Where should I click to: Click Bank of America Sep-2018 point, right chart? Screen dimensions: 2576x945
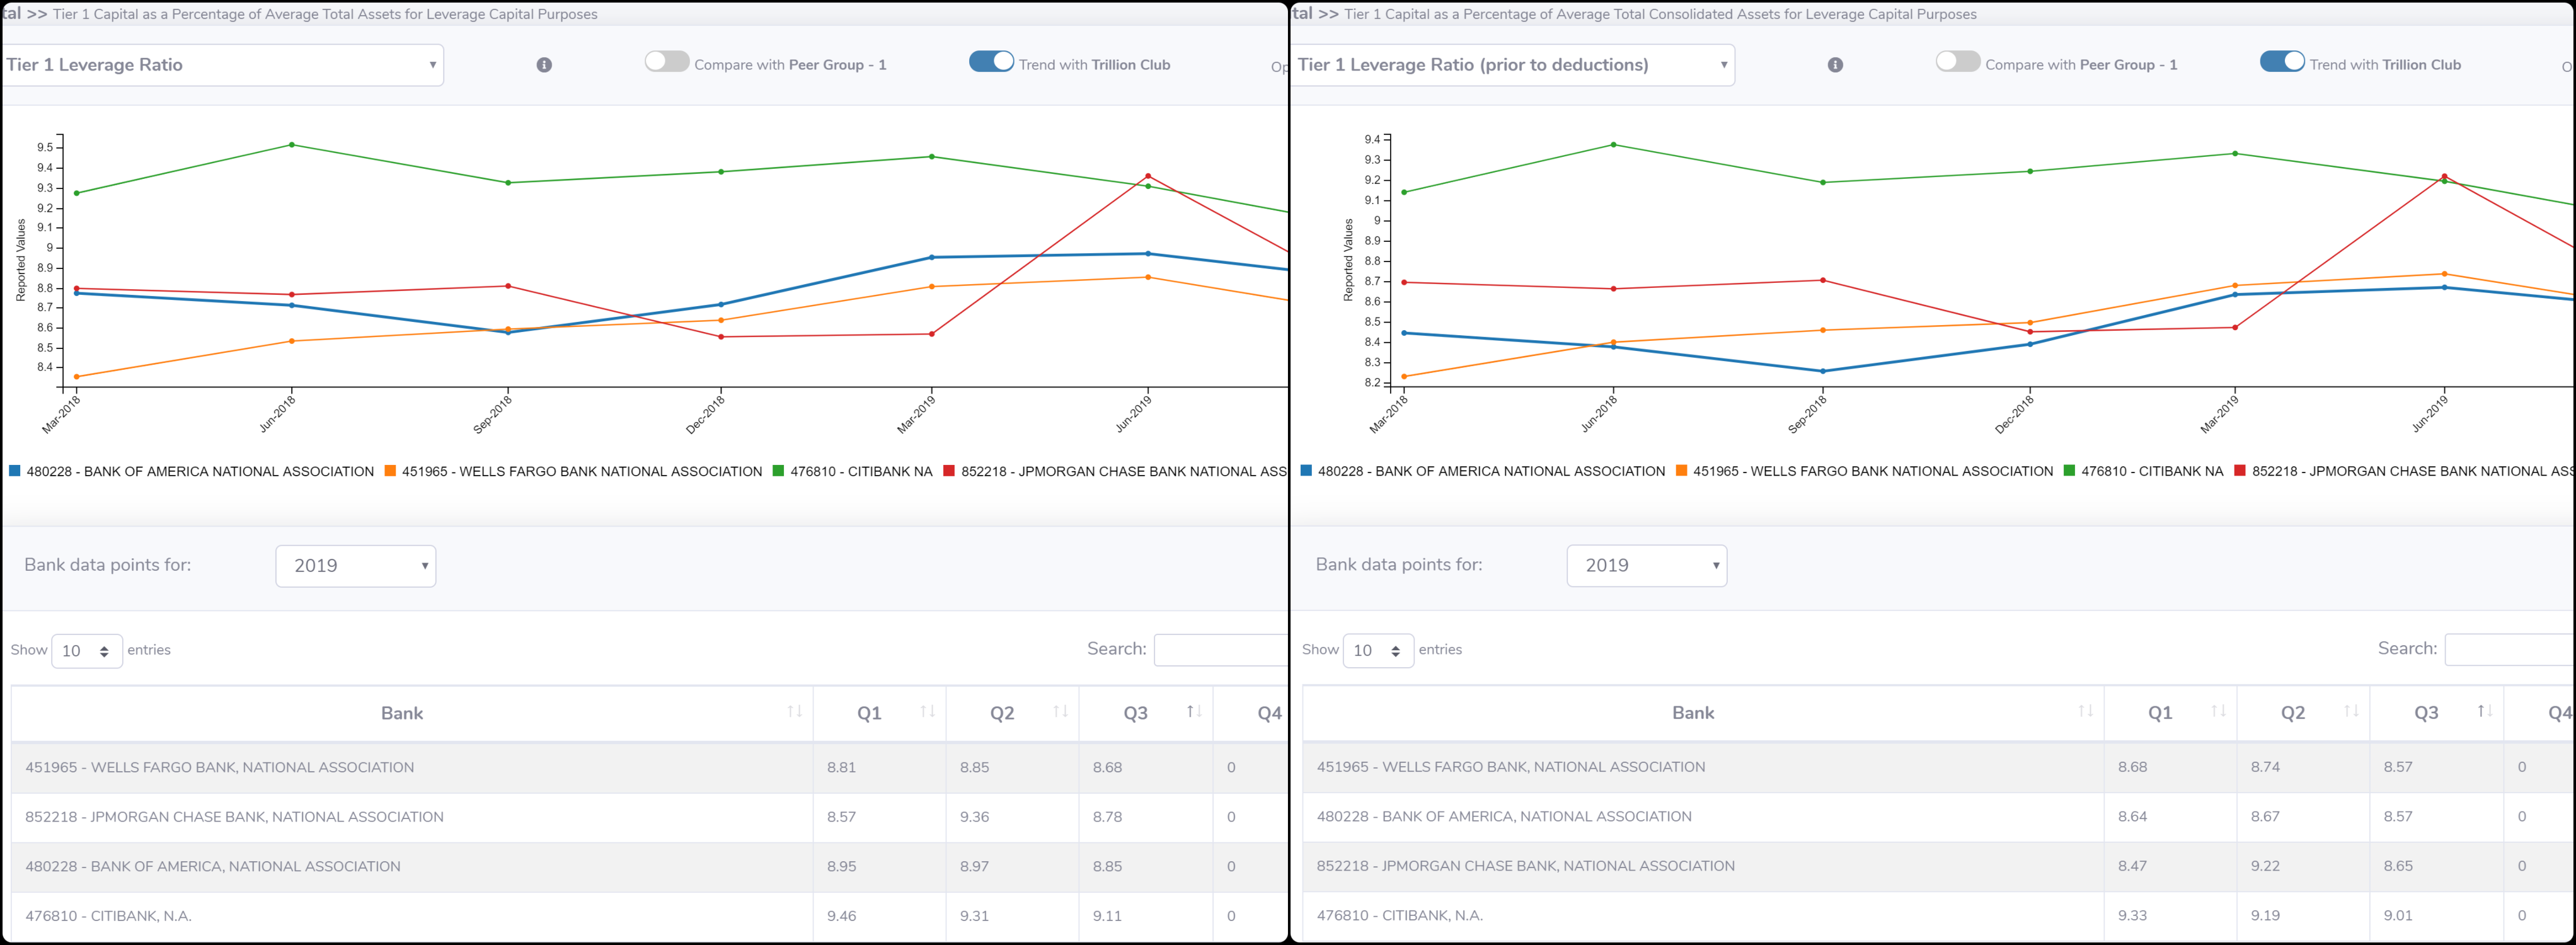coord(1823,372)
